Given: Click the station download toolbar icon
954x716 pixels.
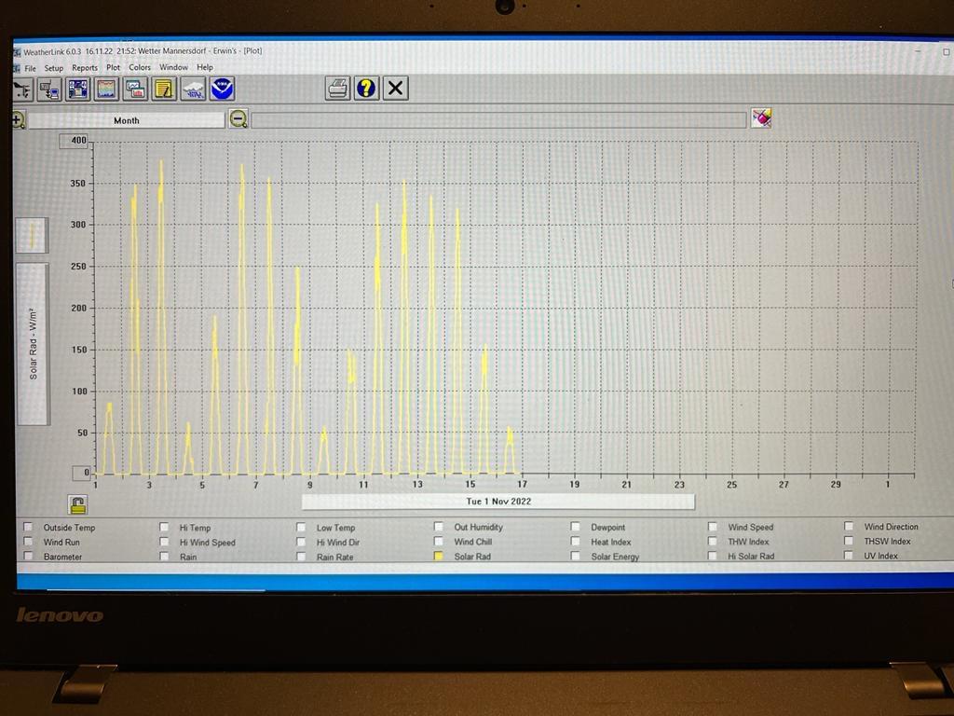Looking at the screenshot, I should 49,89.
